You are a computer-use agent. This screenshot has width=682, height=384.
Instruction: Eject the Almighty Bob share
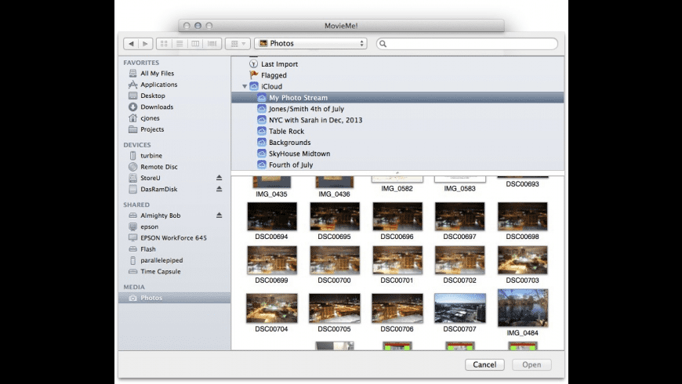[219, 215]
